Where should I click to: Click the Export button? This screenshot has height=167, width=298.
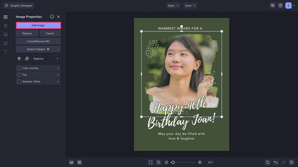(50, 33)
